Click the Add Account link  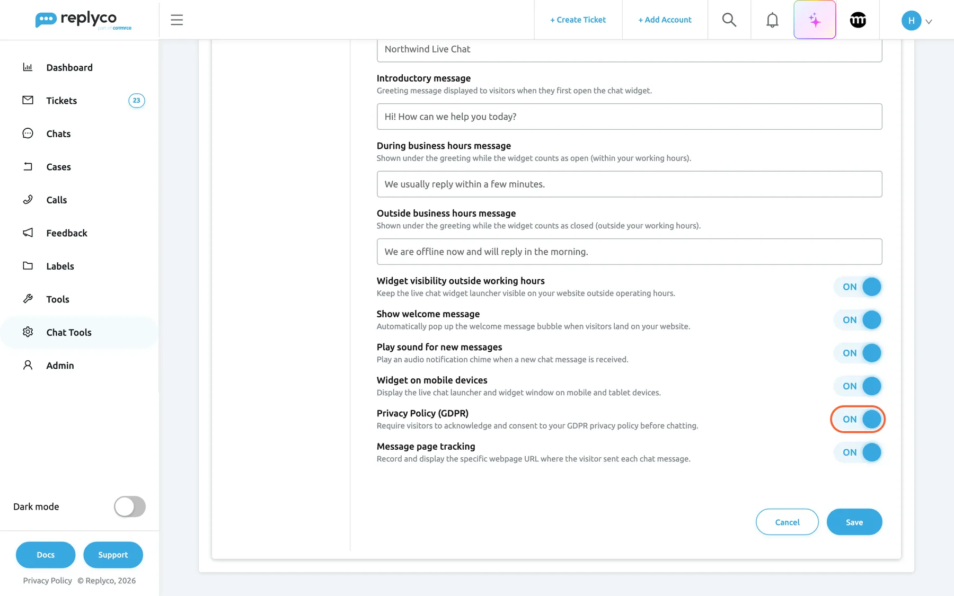665,20
